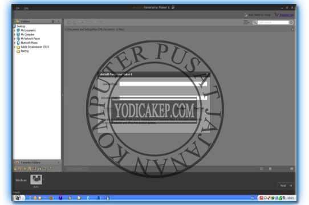Open the Shopping Cart link
Screen dimensions: 309x205
pyautogui.click(x=287, y=15)
